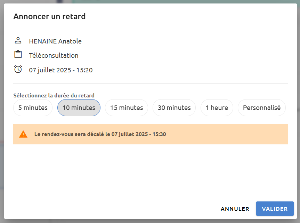Click the date 07 juillet 2025 - 15:20
The width and height of the screenshot is (300, 223).
click(x=61, y=70)
